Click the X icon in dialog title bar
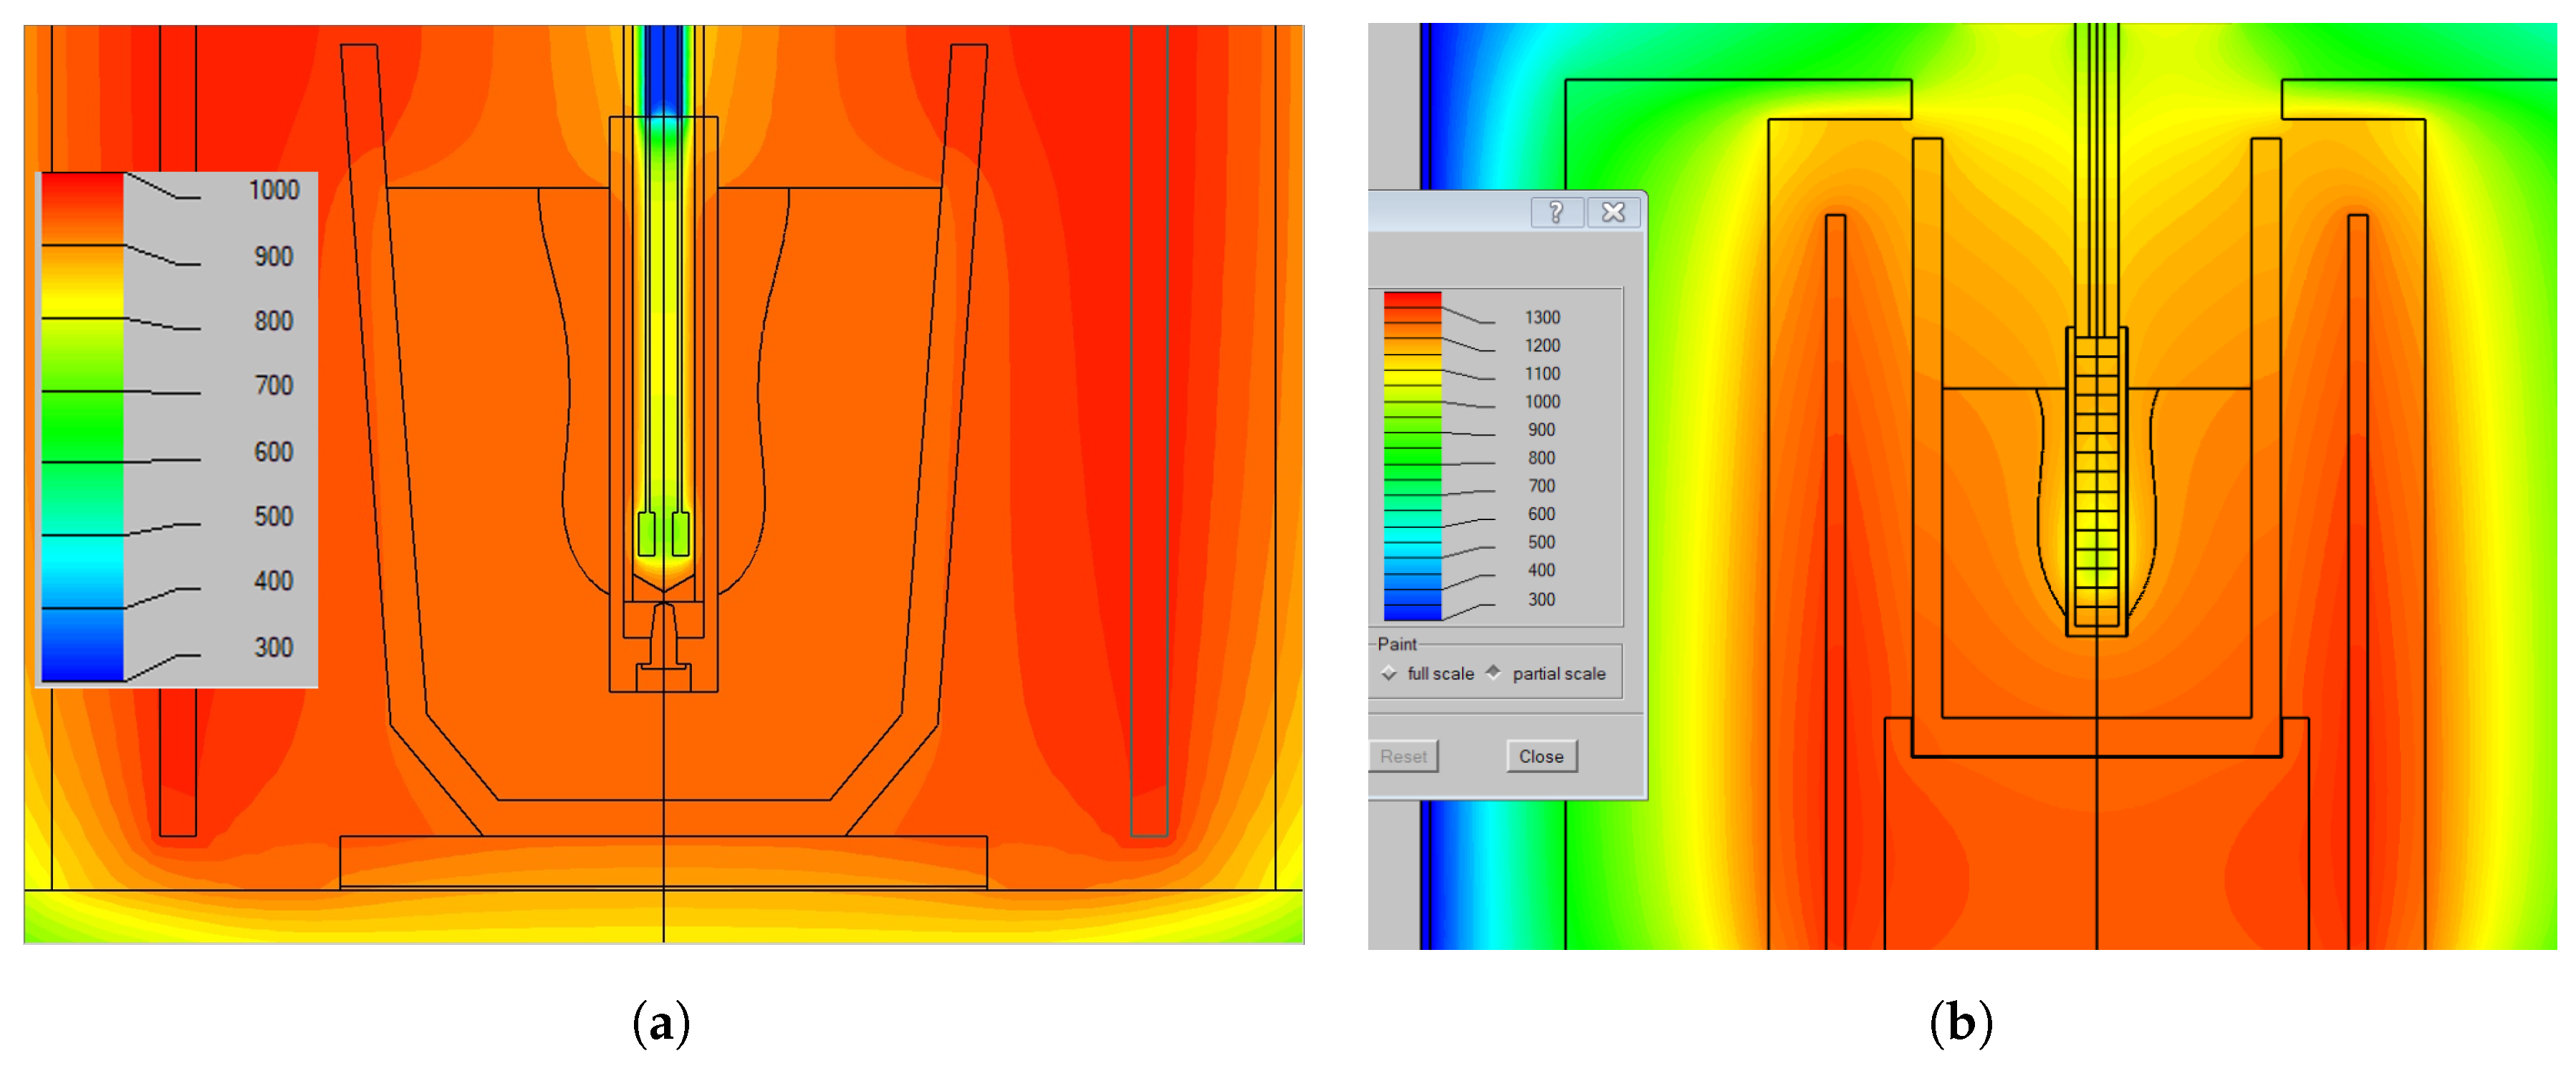The width and height of the screenshot is (2576, 1066). coord(1613,212)
